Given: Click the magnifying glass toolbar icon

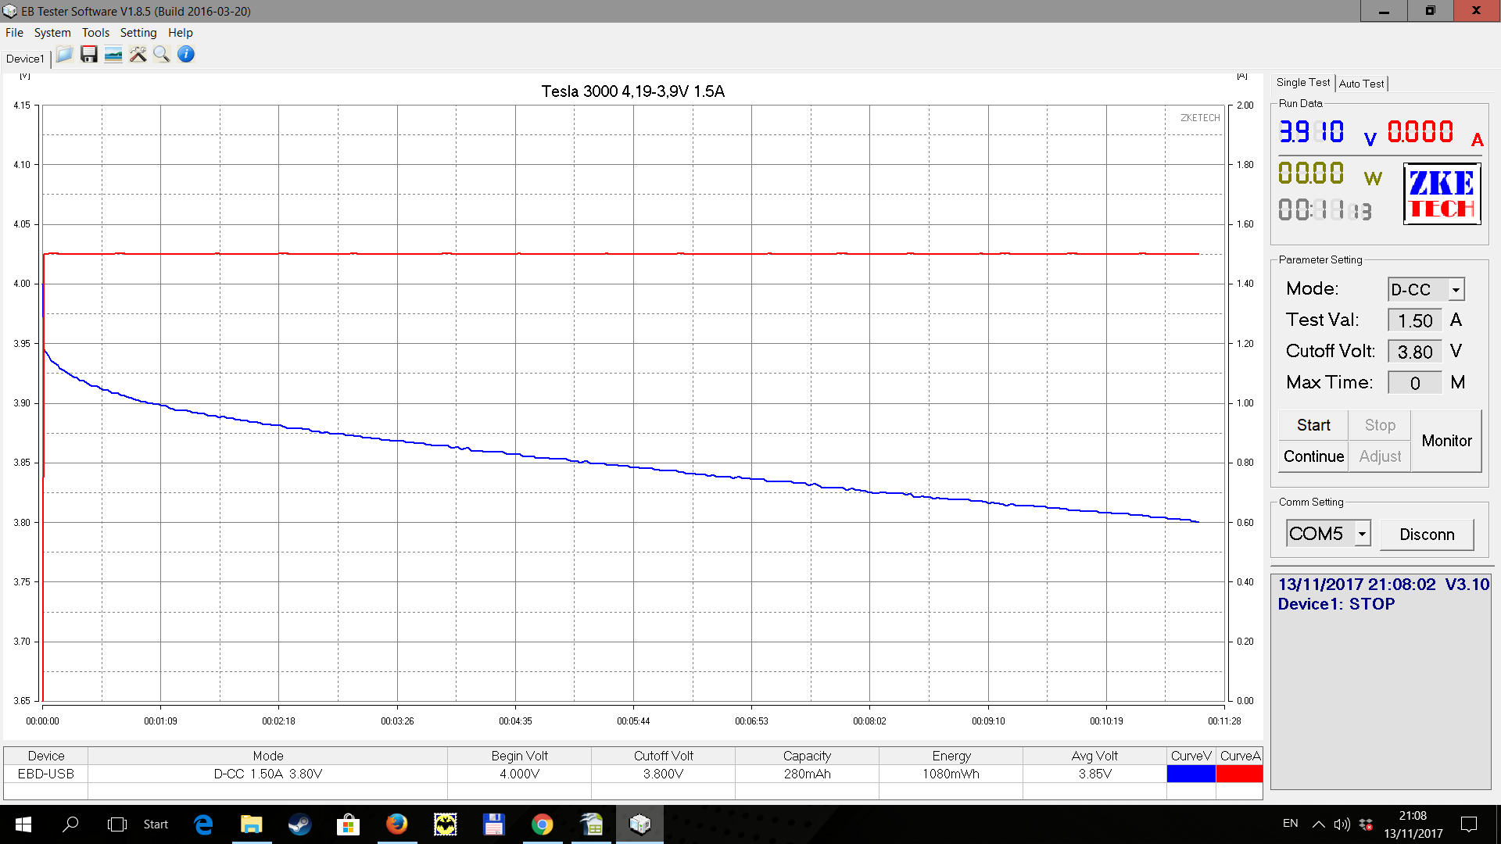Looking at the screenshot, I should [162, 55].
